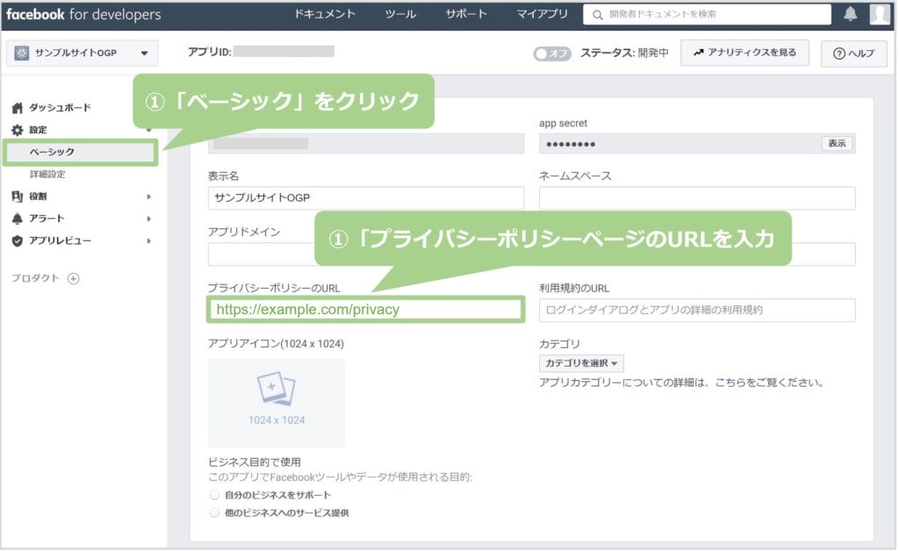Click the 設定 gear icon
Viewport: 899px width, 551px height.
[18, 130]
